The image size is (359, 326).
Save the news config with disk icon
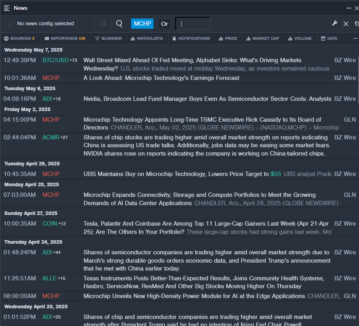103,24
